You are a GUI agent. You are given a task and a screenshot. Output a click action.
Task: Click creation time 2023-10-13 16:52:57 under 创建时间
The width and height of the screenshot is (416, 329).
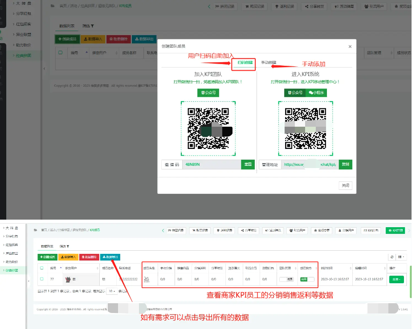pyautogui.click(x=335, y=279)
